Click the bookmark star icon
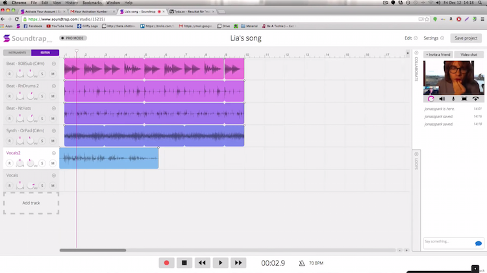 427,19
